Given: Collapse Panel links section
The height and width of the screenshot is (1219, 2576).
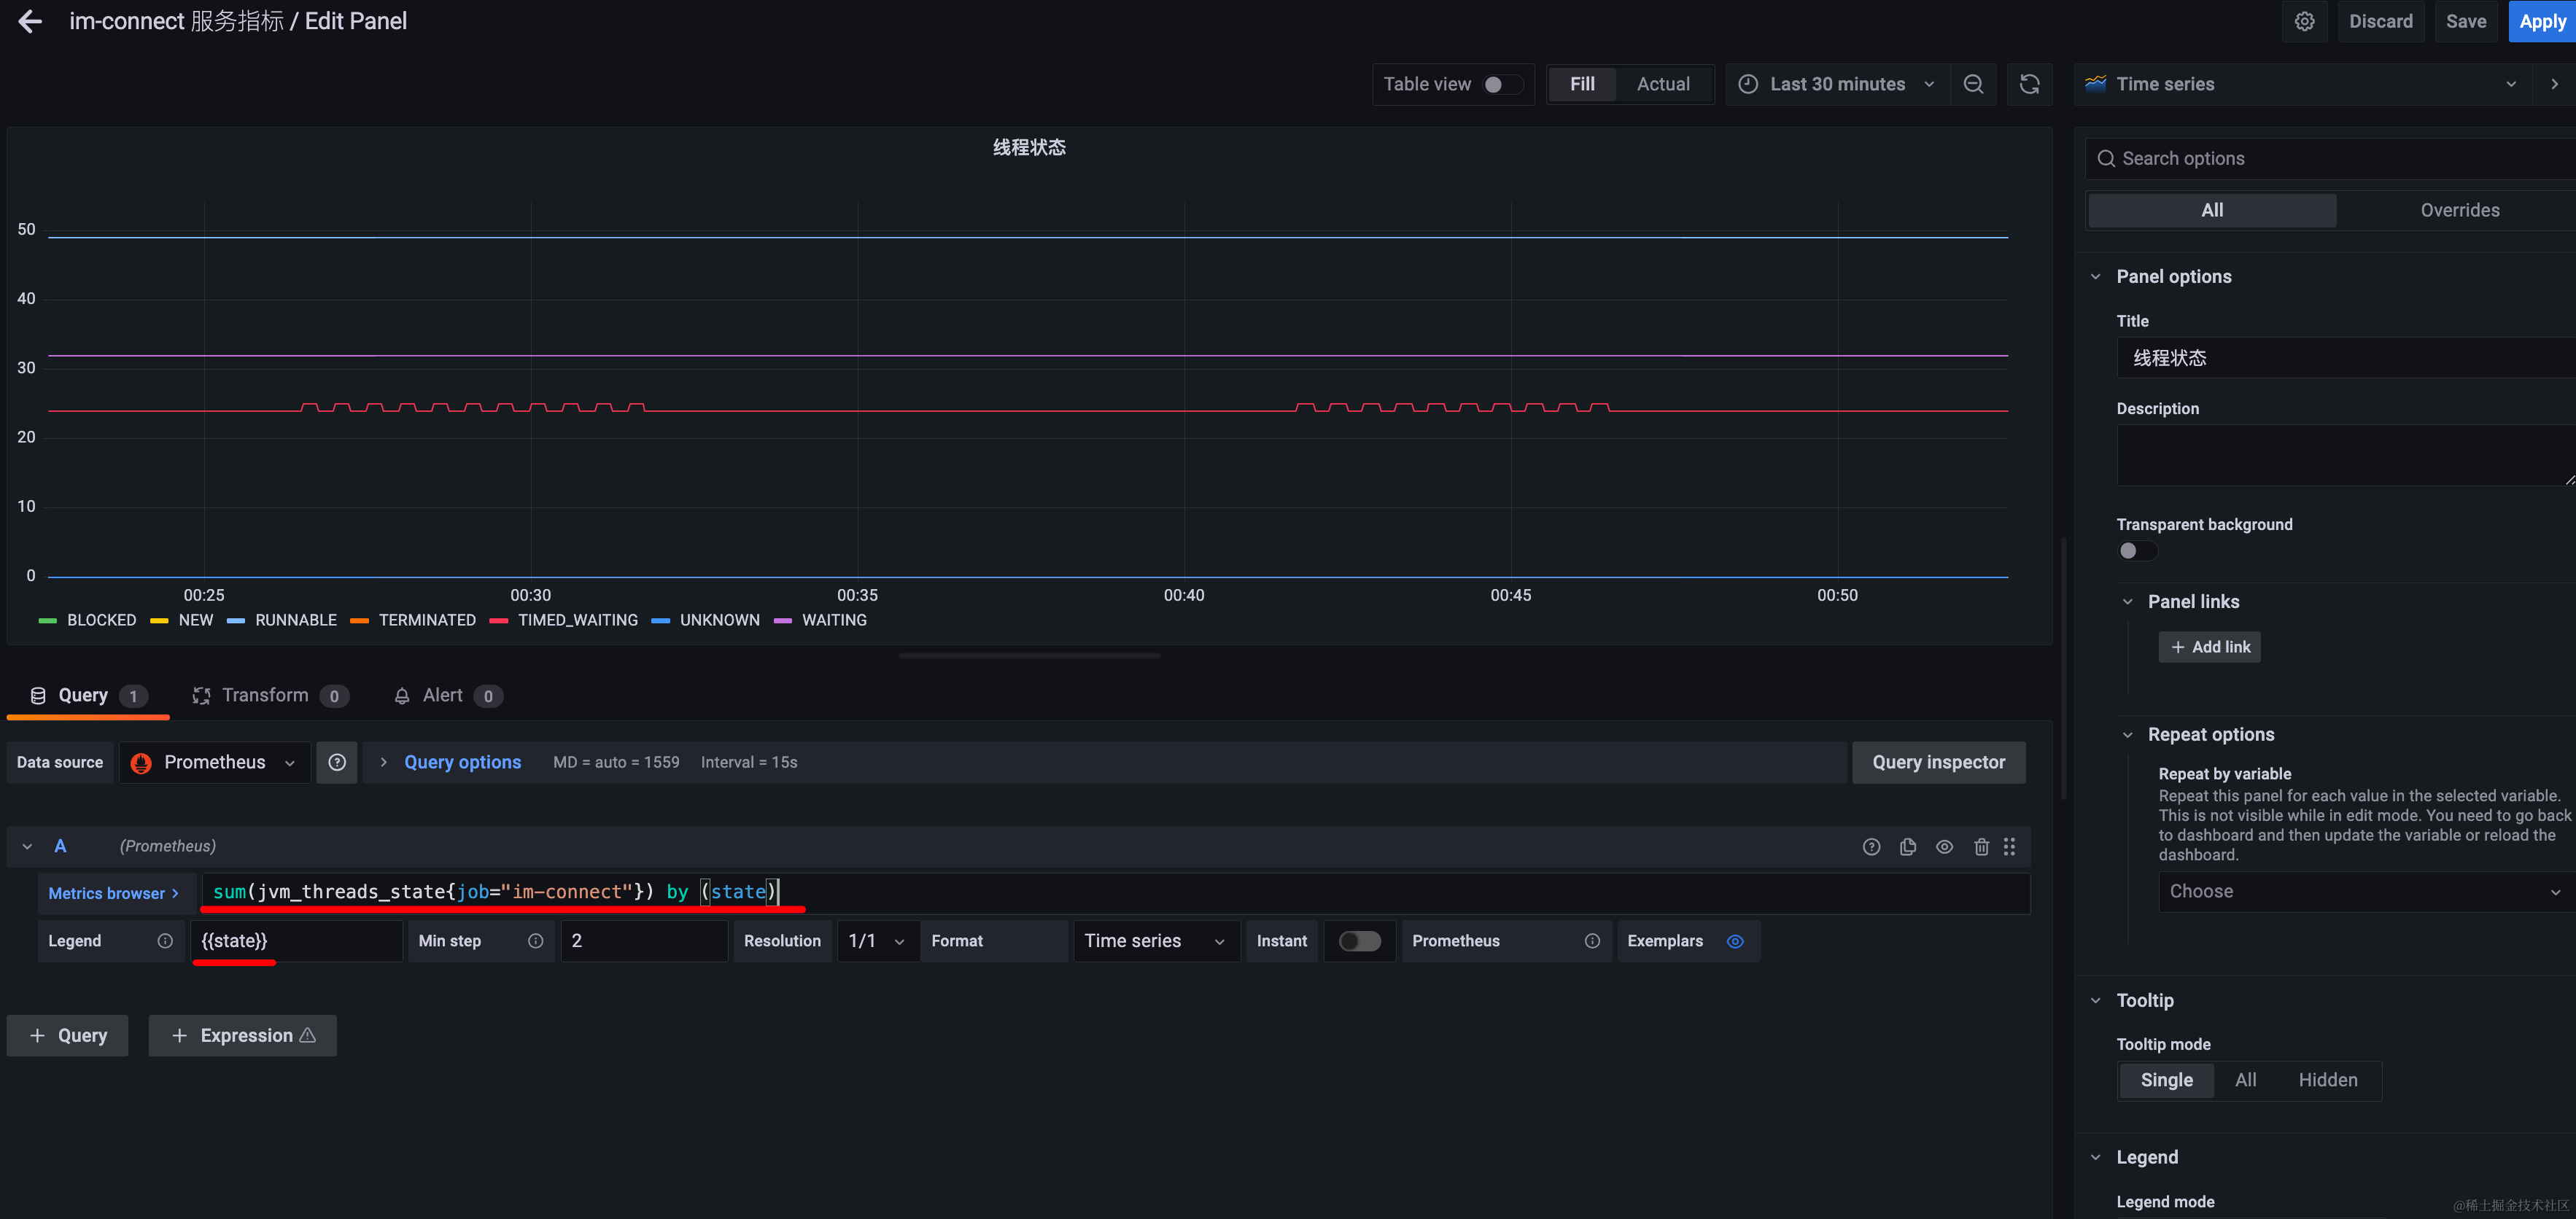Looking at the screenshot, I should [x=2127, y=602].
